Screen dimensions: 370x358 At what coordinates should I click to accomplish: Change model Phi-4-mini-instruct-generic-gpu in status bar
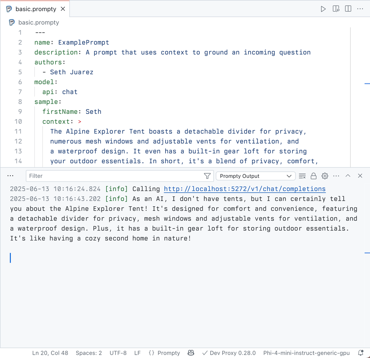pos(306,353)
